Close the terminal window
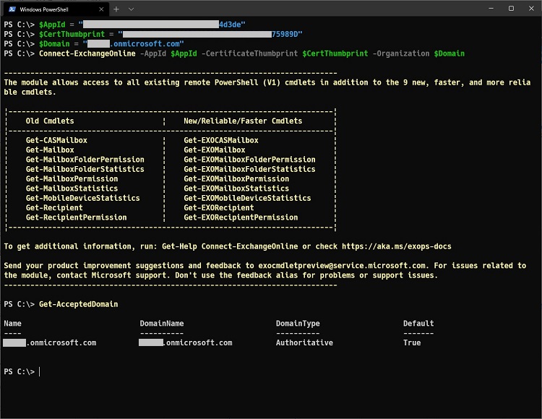The height and width of the screenshot is (419, 542). (x=531, y=9)
